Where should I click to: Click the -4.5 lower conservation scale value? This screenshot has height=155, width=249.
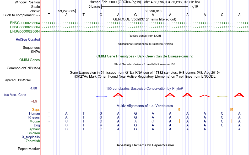(34, 101)
